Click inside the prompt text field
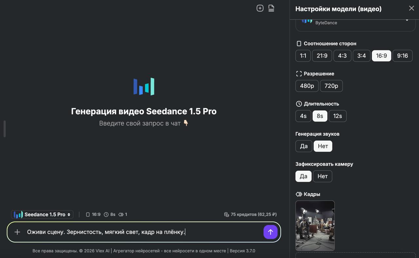 [x=141, y=232]
